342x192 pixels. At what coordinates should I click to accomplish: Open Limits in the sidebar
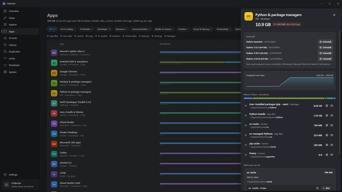click(20, 58)
